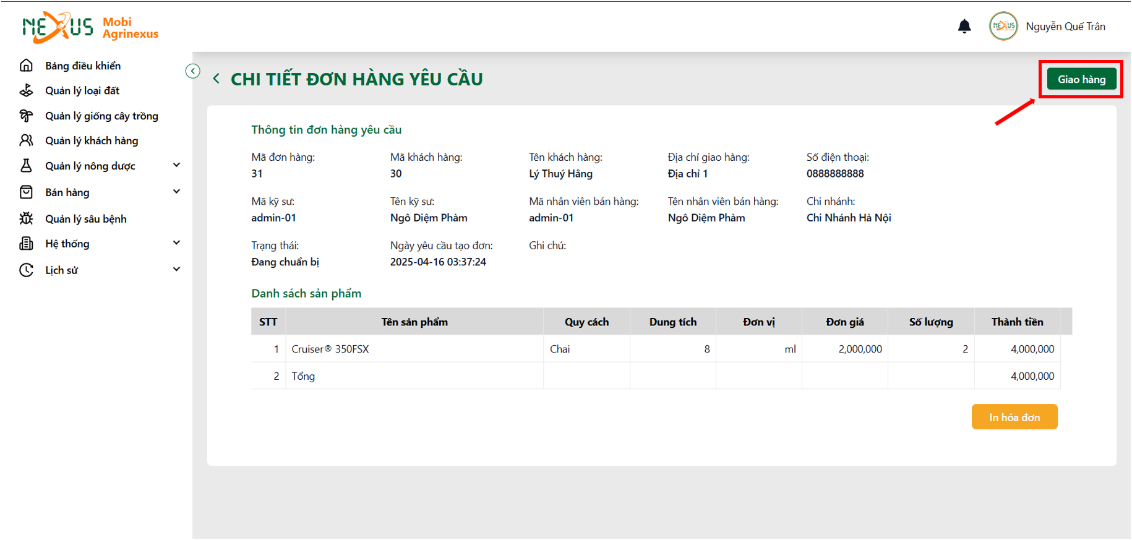This screenshot has width=1132, height=540.
Task: Expand the Hệ thống submenu chevron
Action: tap(176, 243)
